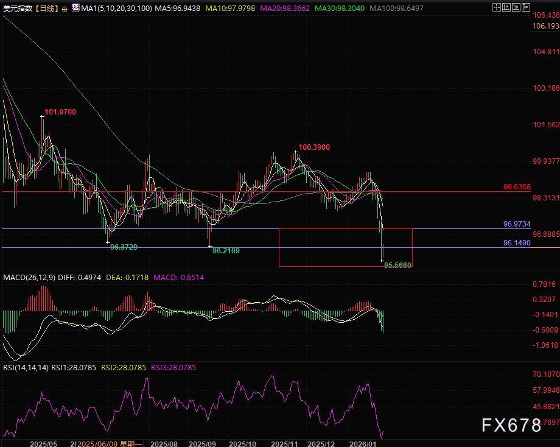The height and width of the screenshot is (447, 560).
Task: Click the 96.2109 low price label
Action: (226, 250)
